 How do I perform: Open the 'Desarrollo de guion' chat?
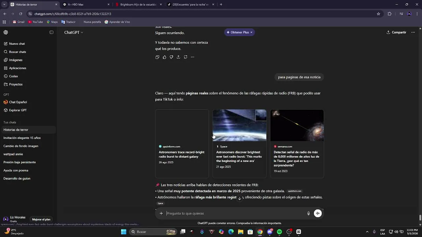(28, 178)
